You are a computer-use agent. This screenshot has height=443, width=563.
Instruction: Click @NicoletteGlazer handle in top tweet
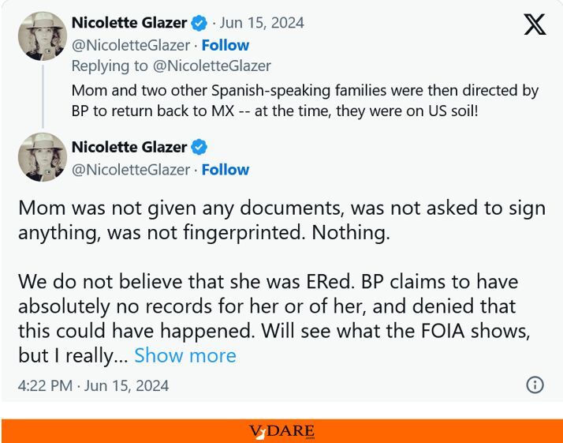tap(131, 46)
